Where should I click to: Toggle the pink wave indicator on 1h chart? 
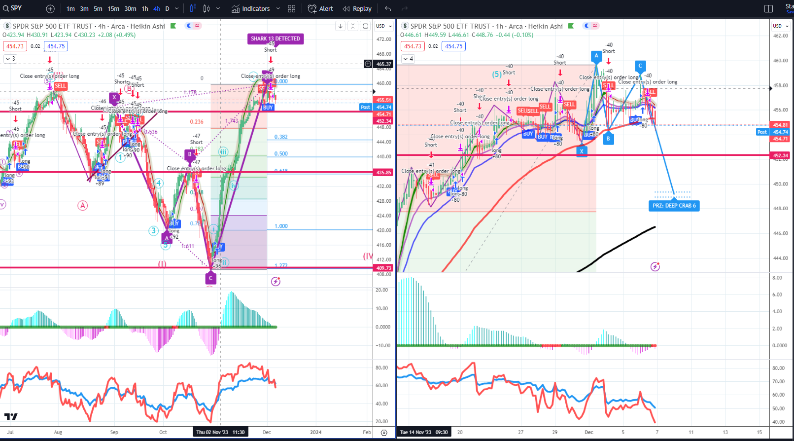tap(595, 26)
